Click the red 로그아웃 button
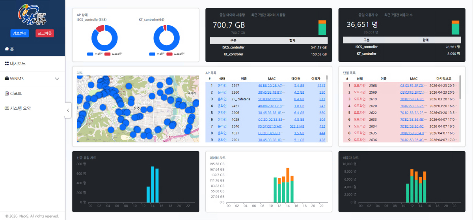The width and height of the screenshot is (473, 220). click(x=45, y=33)
